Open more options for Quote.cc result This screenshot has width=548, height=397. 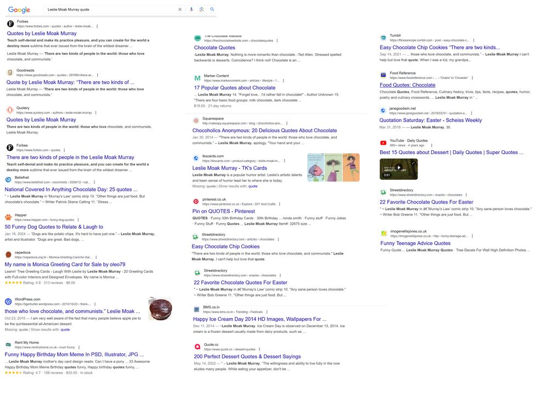tap(259, 349)
